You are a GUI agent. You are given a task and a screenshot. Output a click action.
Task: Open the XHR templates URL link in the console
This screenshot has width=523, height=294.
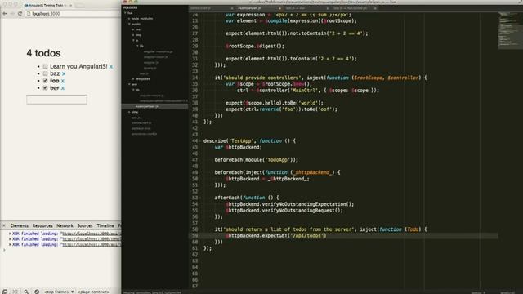click(x=92, y=239)
